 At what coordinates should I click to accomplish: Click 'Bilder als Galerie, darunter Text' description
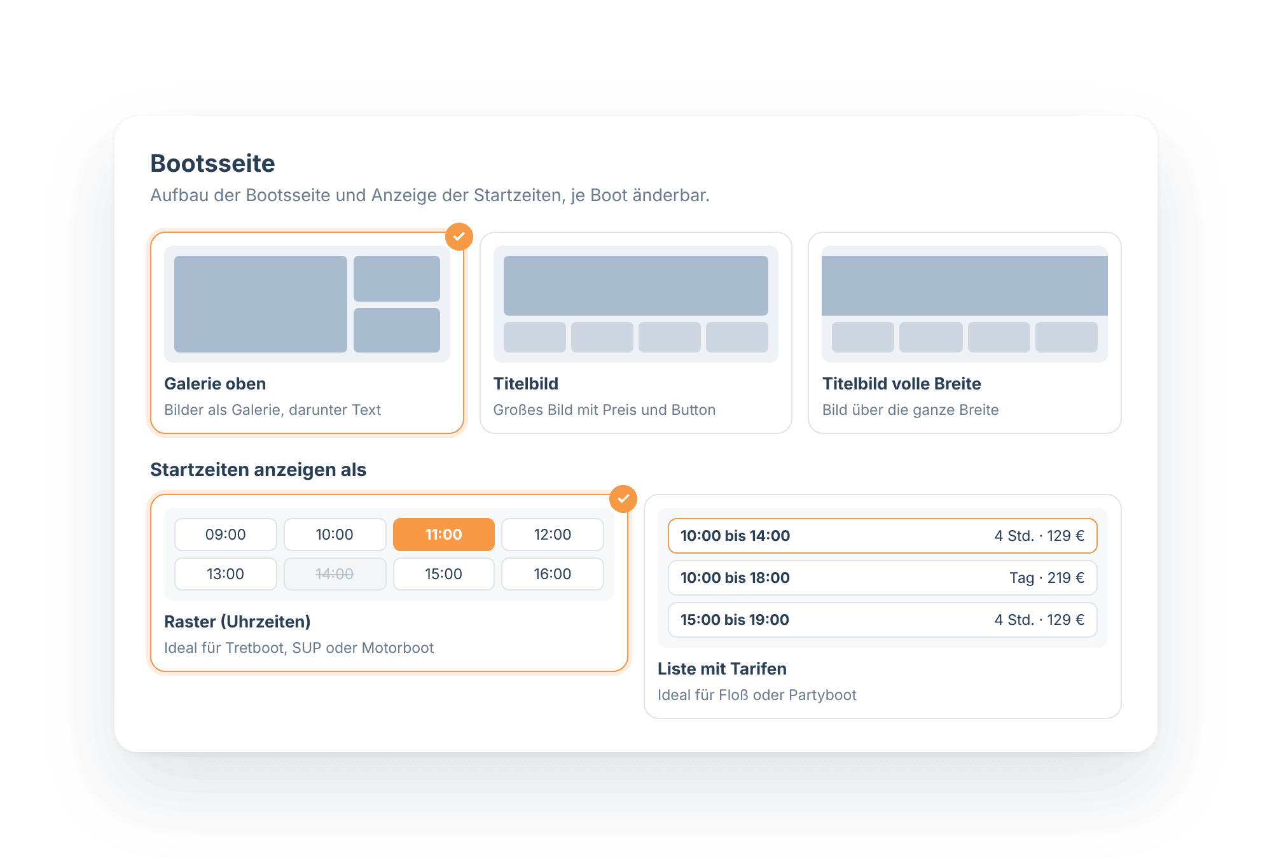[x=272, y=410]
